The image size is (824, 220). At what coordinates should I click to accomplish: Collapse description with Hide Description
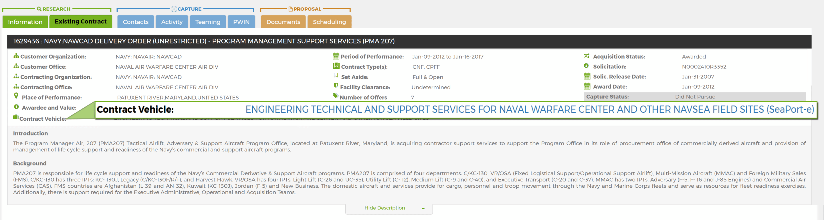coord(385,208)
